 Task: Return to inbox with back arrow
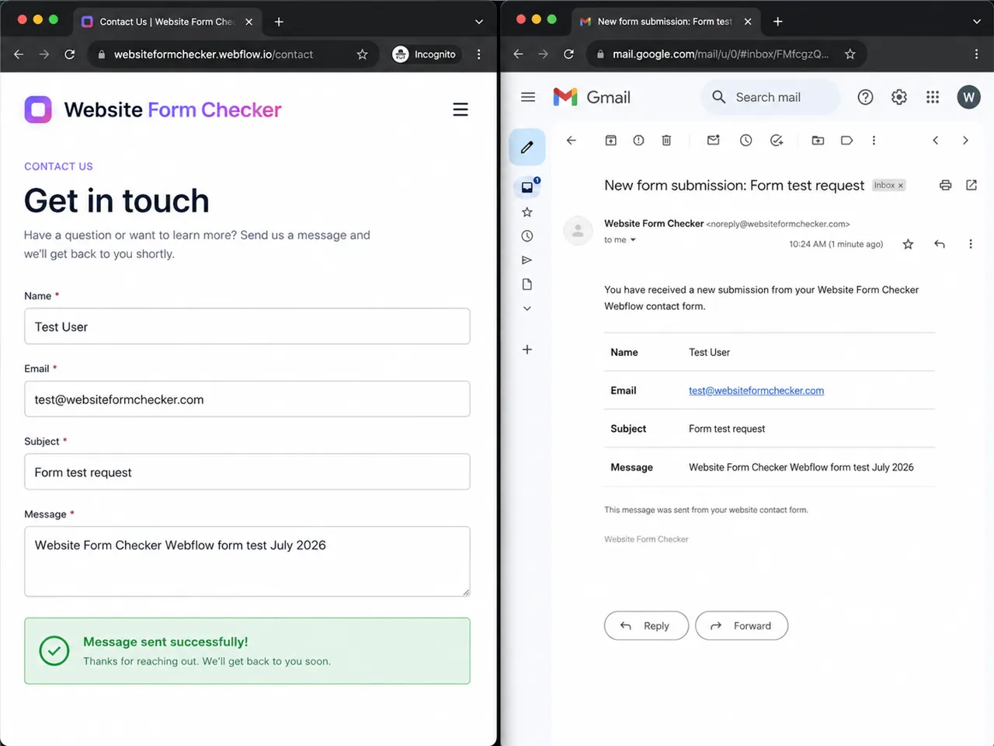572,141
